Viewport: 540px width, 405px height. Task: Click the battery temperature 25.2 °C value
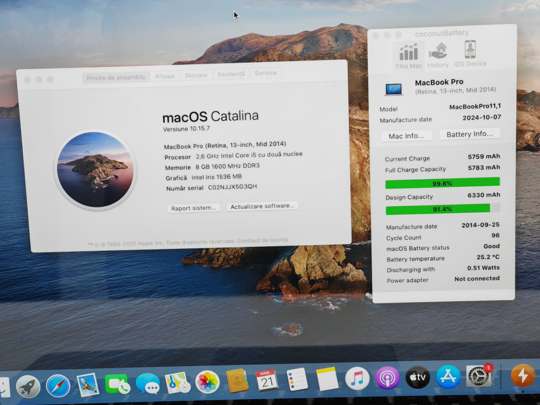[x=488, y=257]
